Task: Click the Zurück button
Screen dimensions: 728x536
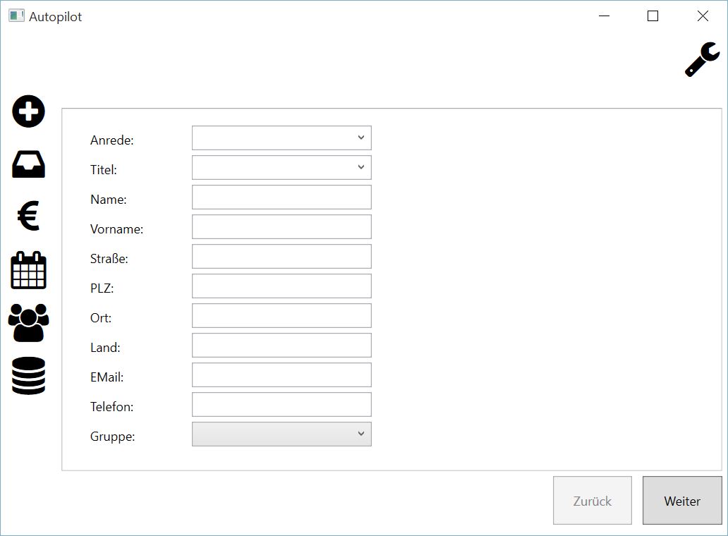Action: coord(593,500)
